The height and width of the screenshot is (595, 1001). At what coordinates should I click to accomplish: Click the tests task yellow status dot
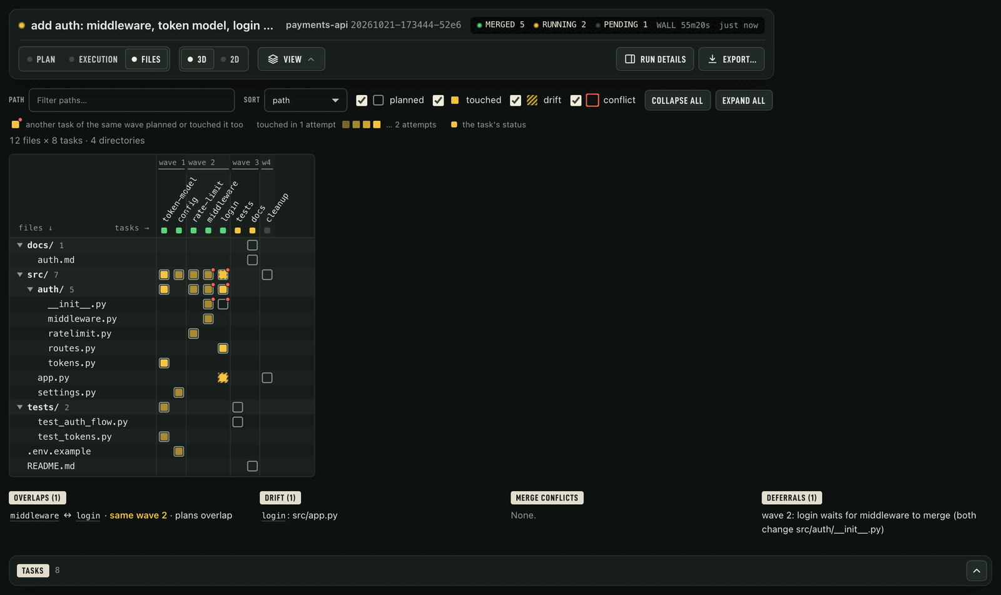click(238, 231)
